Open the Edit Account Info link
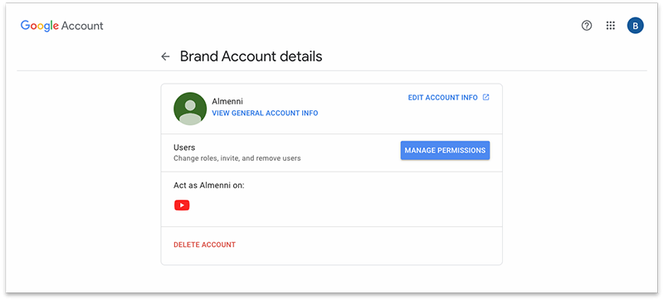This screenshot has width=664, height=300. pyautogui.click(x=442, y=98)
